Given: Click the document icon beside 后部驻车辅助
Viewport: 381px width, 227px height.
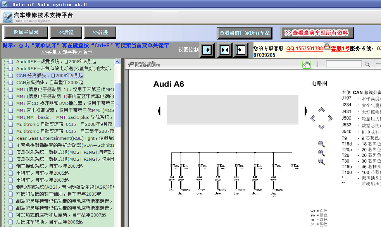Looking at the screenshot, I should tap(11, 222).
